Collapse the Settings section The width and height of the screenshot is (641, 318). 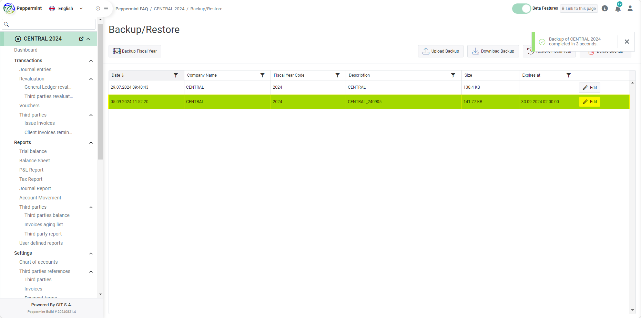(91, 253)
